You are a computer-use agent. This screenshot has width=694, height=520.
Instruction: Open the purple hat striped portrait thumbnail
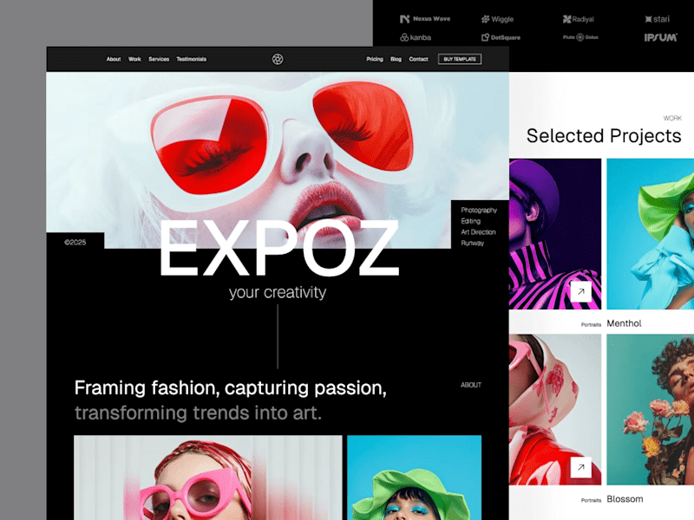(x=555, y=234)
